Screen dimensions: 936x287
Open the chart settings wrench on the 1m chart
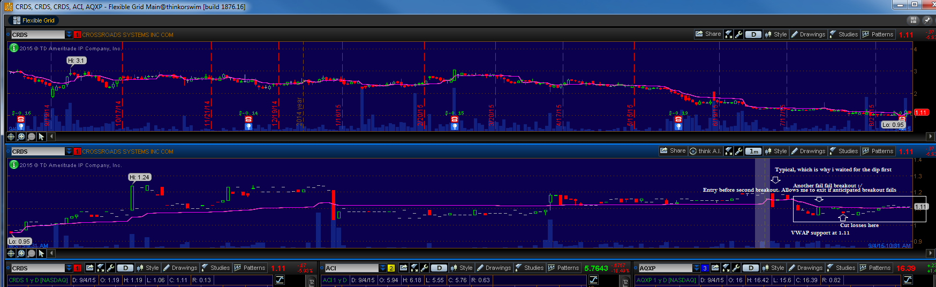[739, 151]
